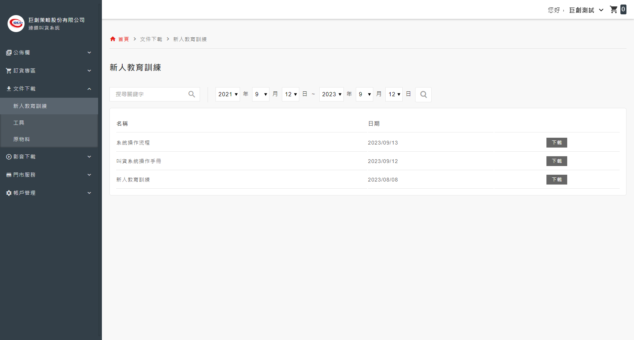The image size is (634, 340).
Task: Click the 帳戶管理 gear icon
Action: coord(9,193)
